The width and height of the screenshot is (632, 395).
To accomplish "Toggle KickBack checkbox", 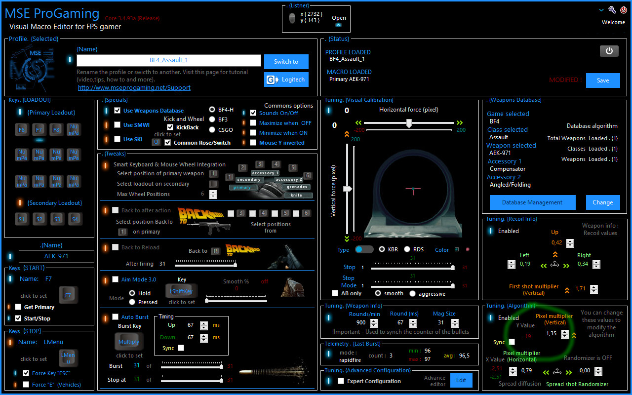I will point(170,127).
